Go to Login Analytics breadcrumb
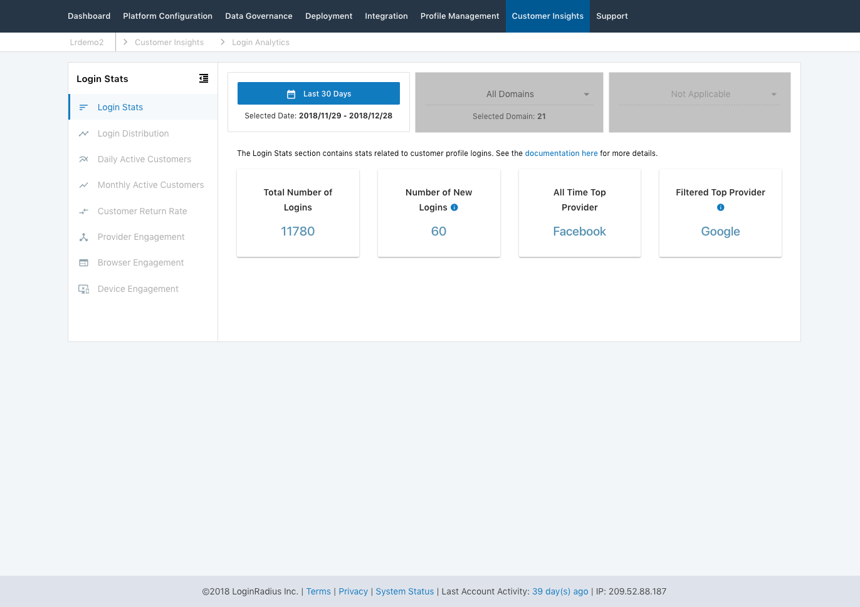 (261, 42)
